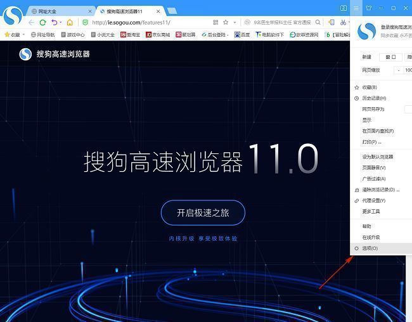Open the 收藏 favorites bookmark button

[x=12, y=34]
